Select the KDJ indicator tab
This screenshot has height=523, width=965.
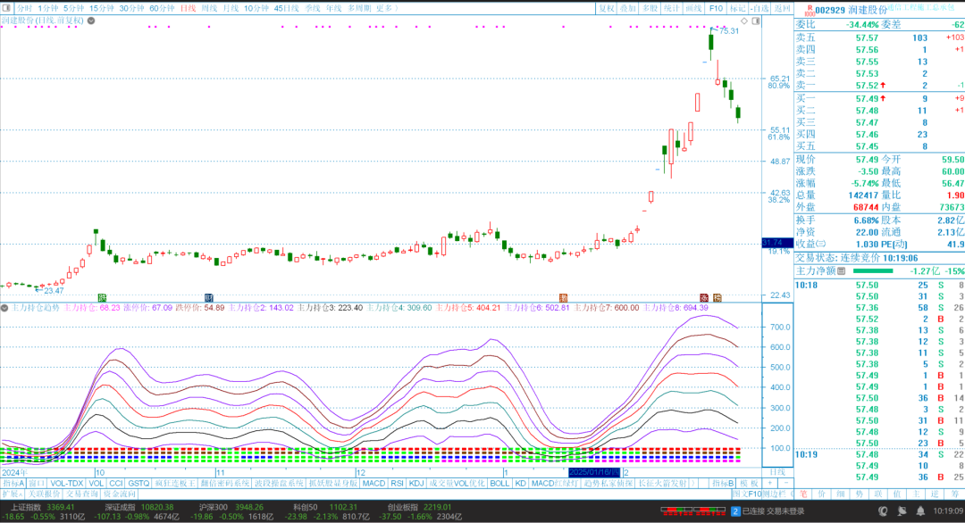pos(416,484)
